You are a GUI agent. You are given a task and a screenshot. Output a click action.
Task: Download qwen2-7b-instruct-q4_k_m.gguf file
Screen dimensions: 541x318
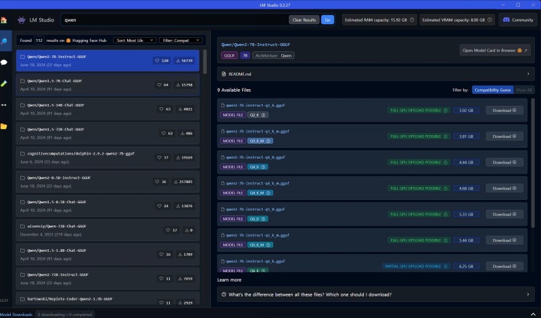504,188
